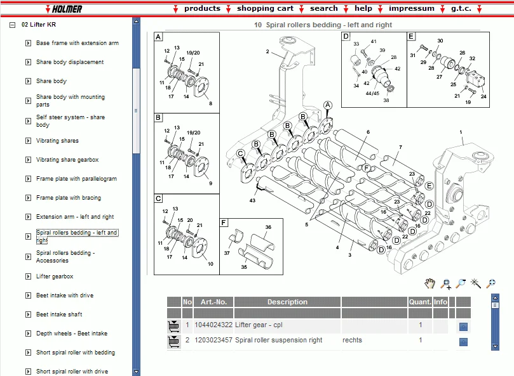
Task: Click blue detail icon for Spiral roller suspension row
Action: (x=463, y=342)
